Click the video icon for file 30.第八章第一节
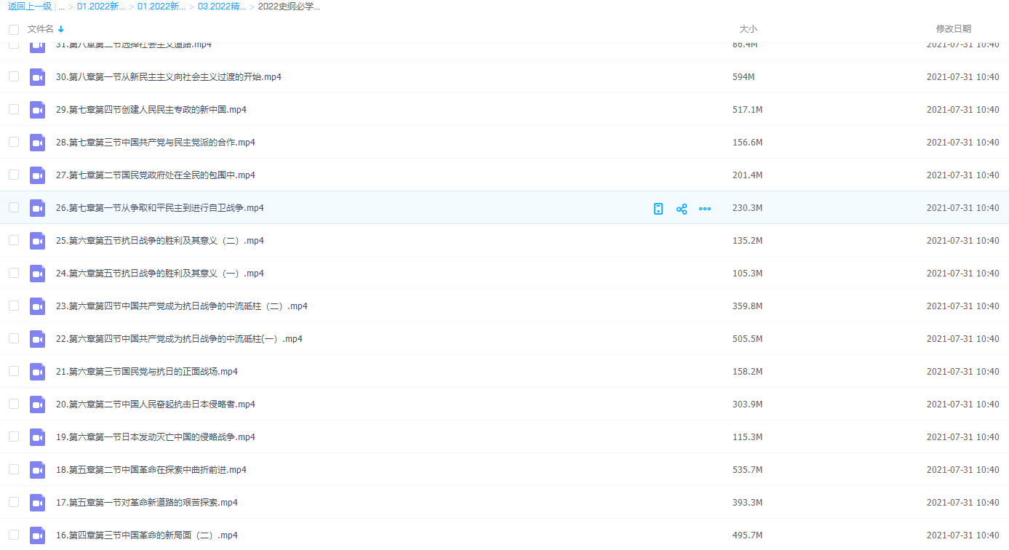 37,77
